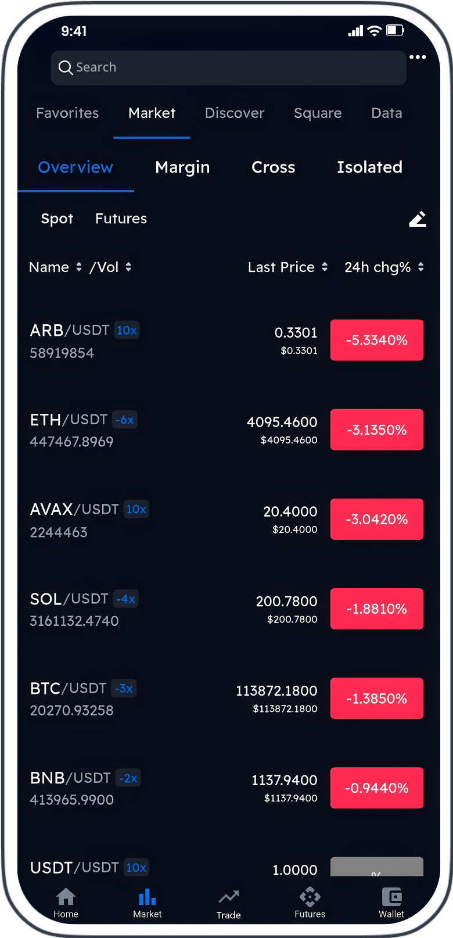This screenshot has width=453, height=938.
Task: Select the Margin sub-tab
Action: (x=182, y=167)
